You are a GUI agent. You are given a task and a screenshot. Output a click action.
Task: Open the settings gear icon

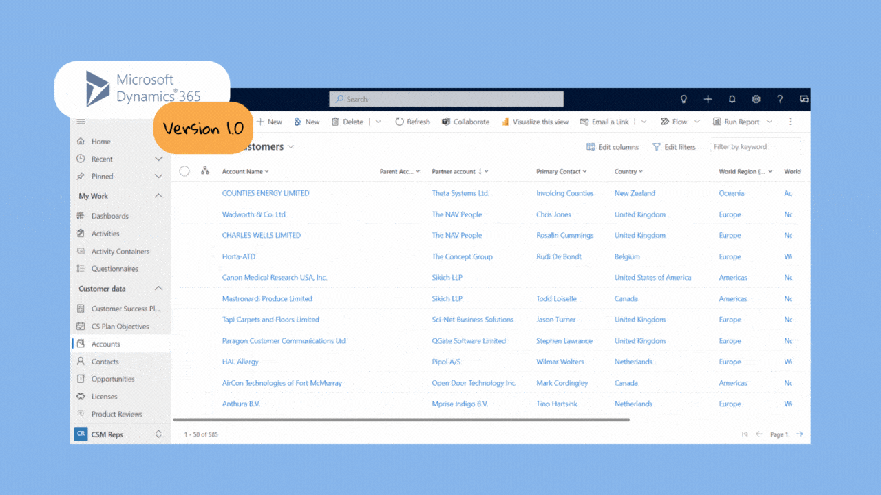[756, 99]
